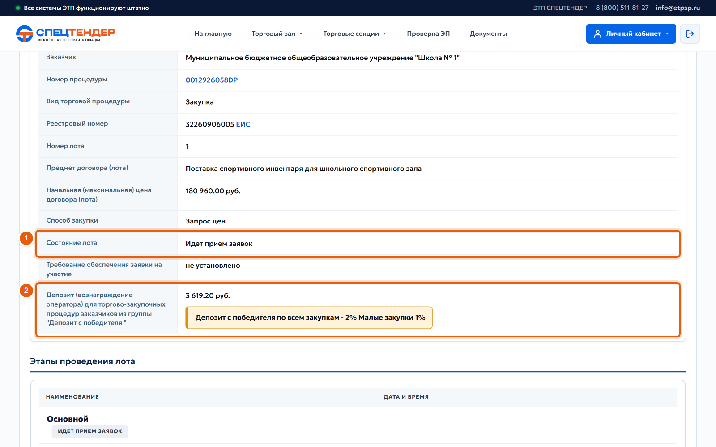Click the user icon in Личный кабинет
Screen dimensions: 716x447
[597, 34]
